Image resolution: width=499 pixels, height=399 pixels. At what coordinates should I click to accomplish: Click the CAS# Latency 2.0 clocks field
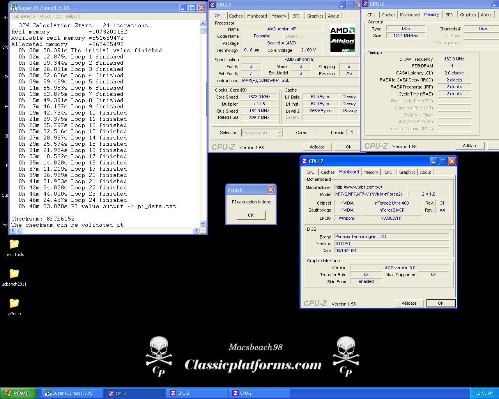point(454,73)
